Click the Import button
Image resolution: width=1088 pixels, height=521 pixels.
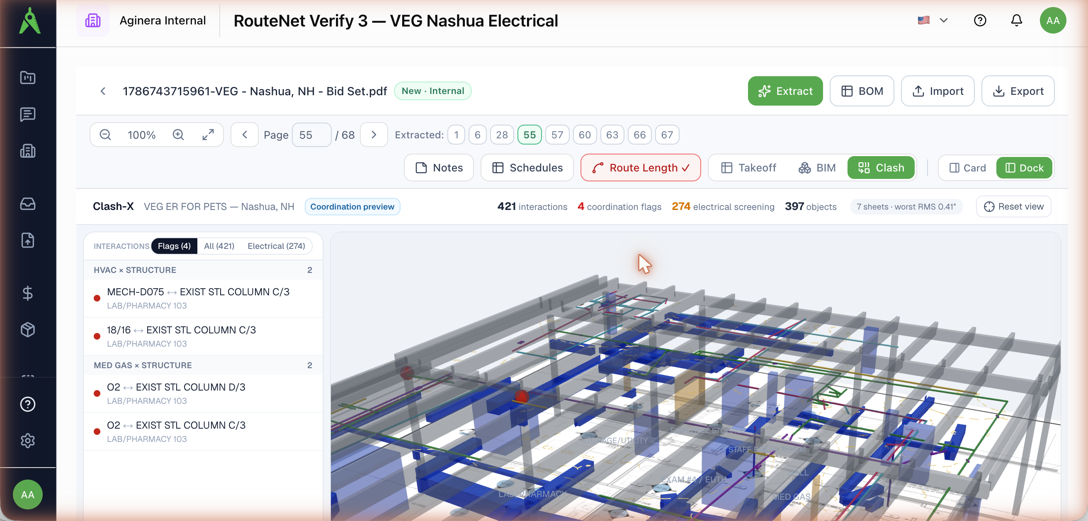[937, 91]
